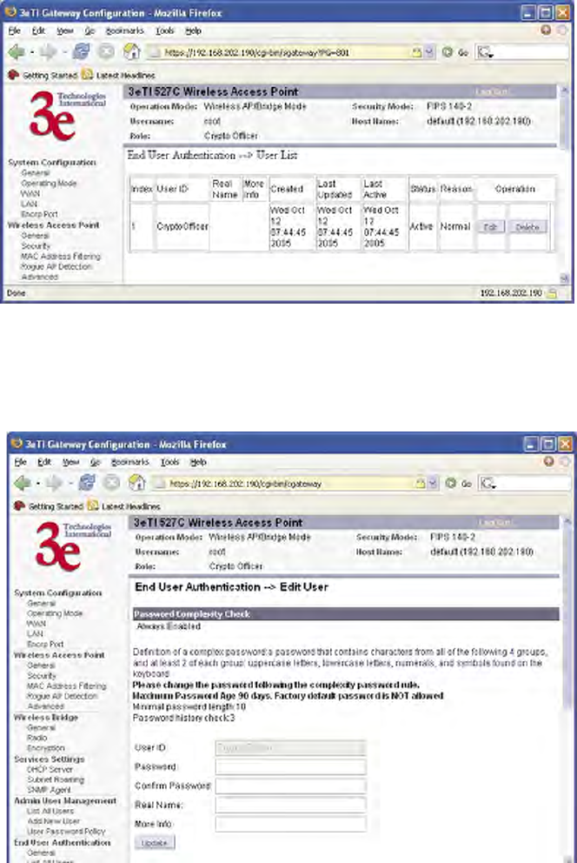Click search engine icon in Edit User window
The image size is (577, 863).
tap(487, 484)
